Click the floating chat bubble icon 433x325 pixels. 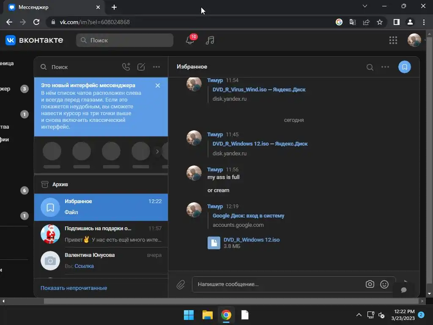[x=404, y=290]
